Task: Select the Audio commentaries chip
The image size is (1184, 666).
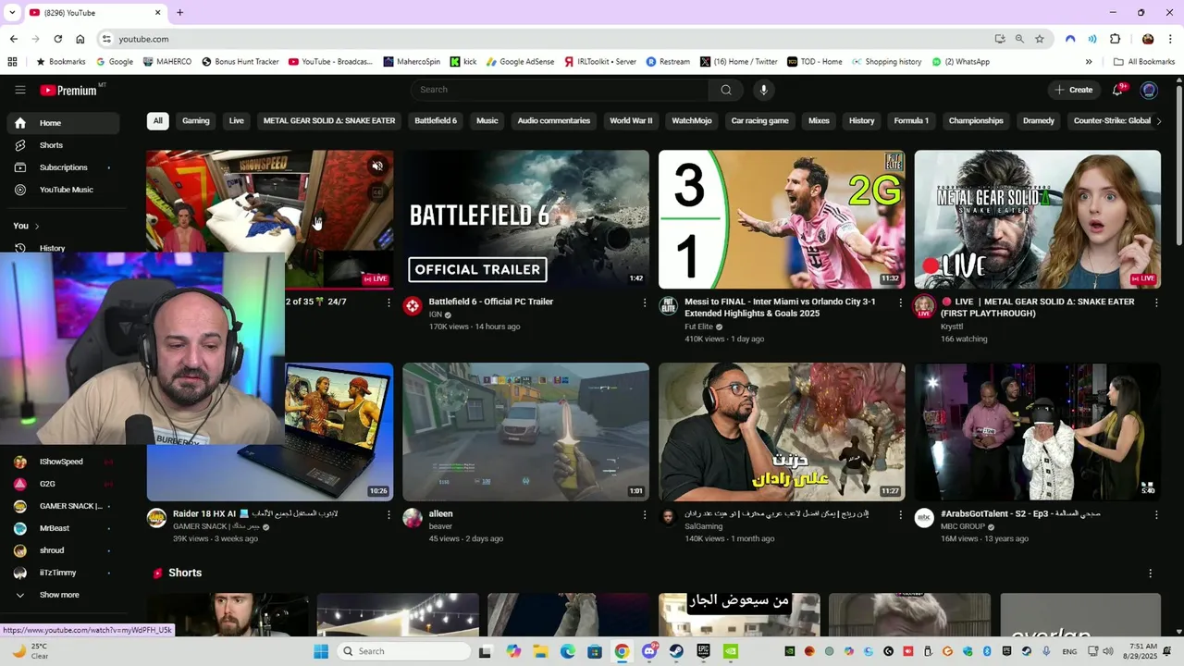Action: click(554, 121)
